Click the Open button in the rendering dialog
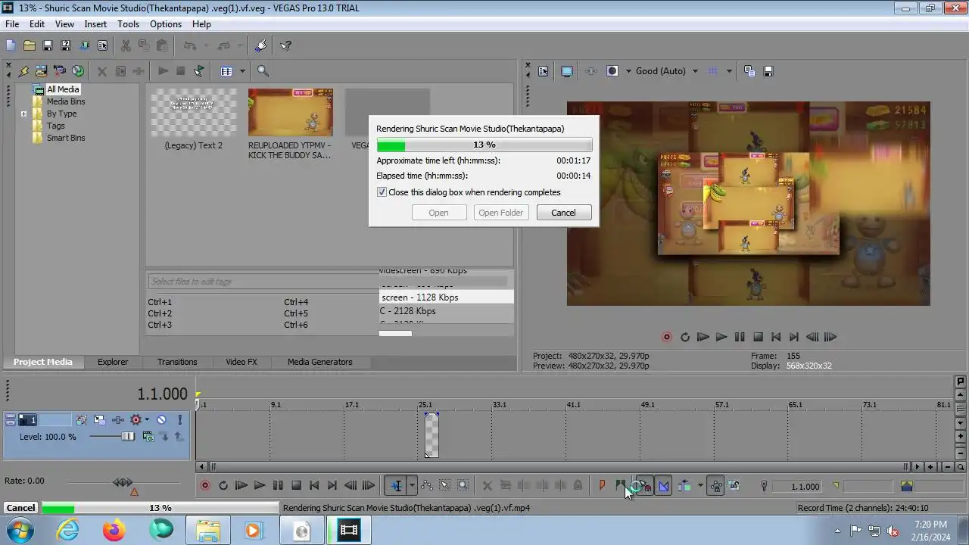Viewport: 969px width, 545px height. 438,213
